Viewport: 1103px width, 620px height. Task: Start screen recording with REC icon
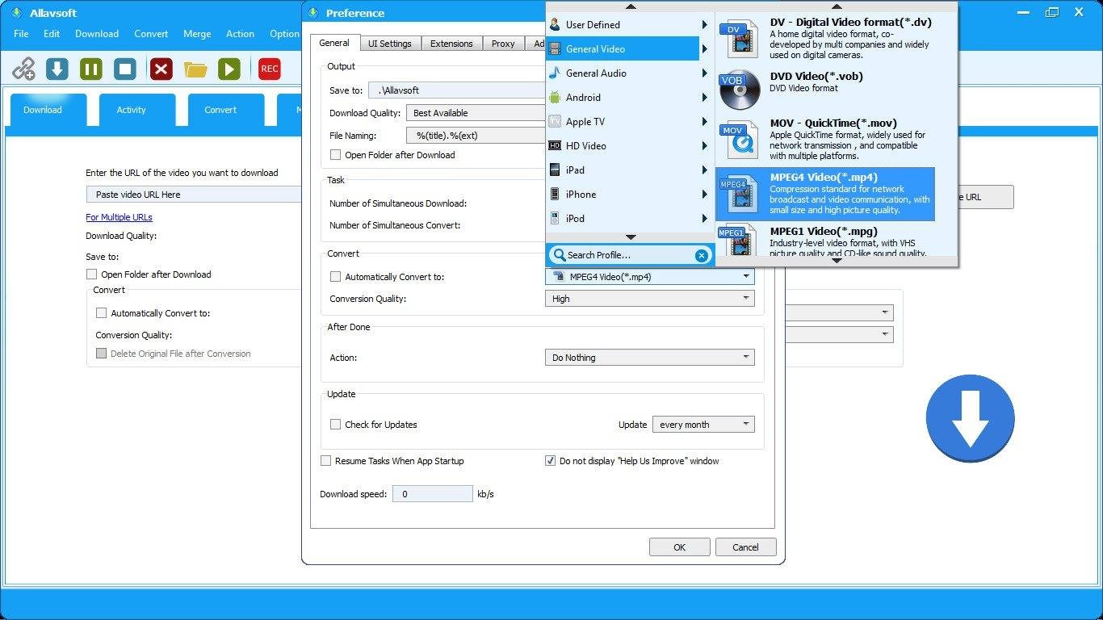point(270,69)
